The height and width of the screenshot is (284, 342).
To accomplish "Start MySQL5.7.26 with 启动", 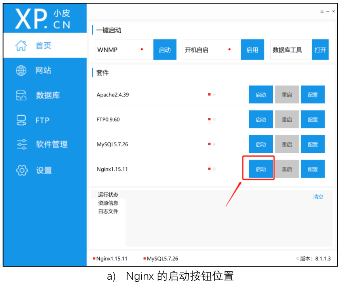I will tap(260, 144).
